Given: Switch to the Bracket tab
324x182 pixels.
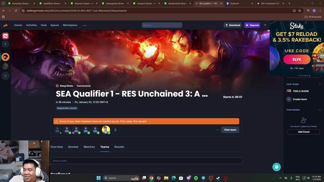Looking at the screenshot, I should click(73, 147).
